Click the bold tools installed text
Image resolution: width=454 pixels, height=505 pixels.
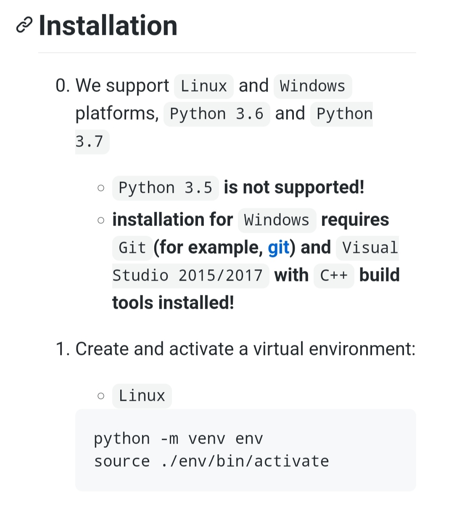[173, 302]
